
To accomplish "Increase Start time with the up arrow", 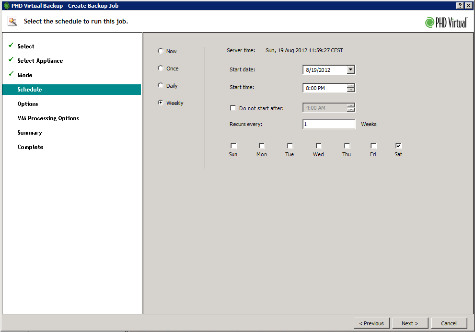I will tap(351, 86).
